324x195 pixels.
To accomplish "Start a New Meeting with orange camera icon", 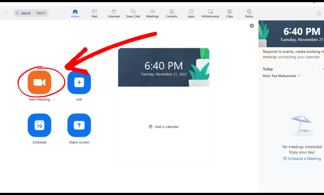I will 39,82.
